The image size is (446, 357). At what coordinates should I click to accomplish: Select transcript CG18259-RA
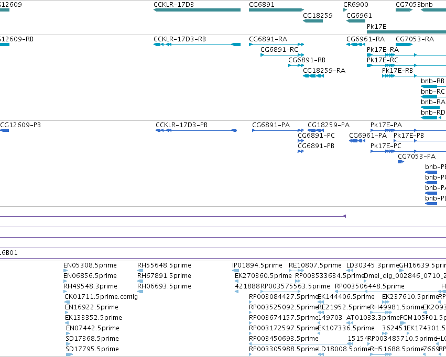click(x=313, y=76)
